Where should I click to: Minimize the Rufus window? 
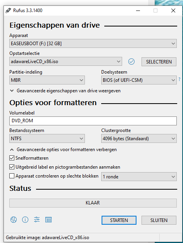pos(138,11)
